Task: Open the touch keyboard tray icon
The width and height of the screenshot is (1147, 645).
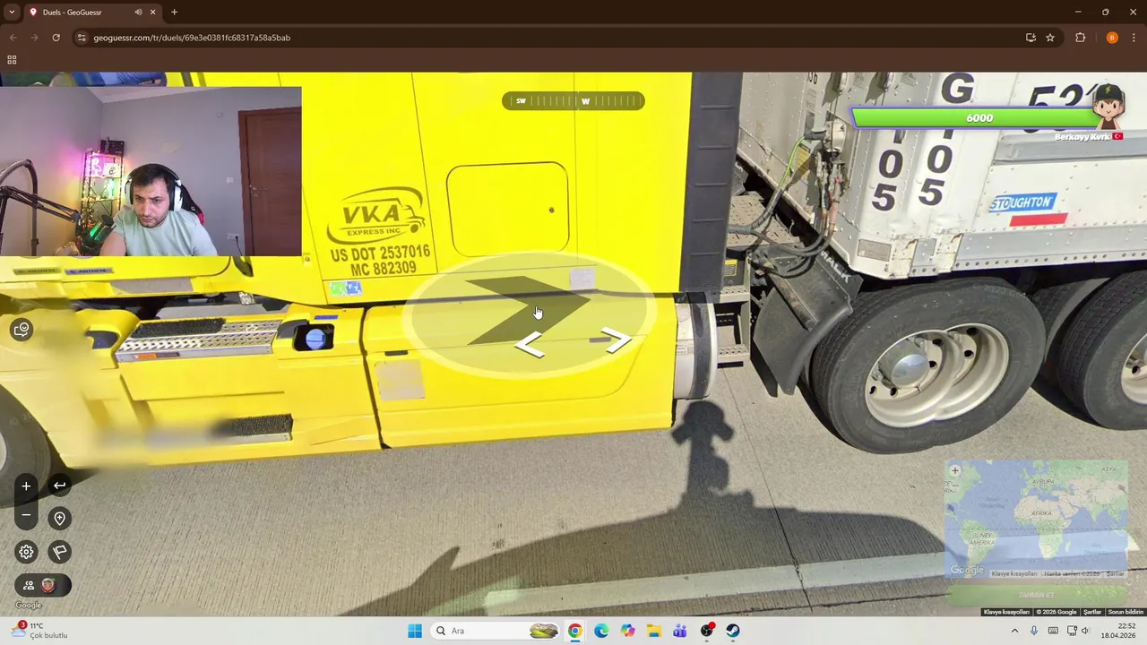Action: tap(1053, 631)
